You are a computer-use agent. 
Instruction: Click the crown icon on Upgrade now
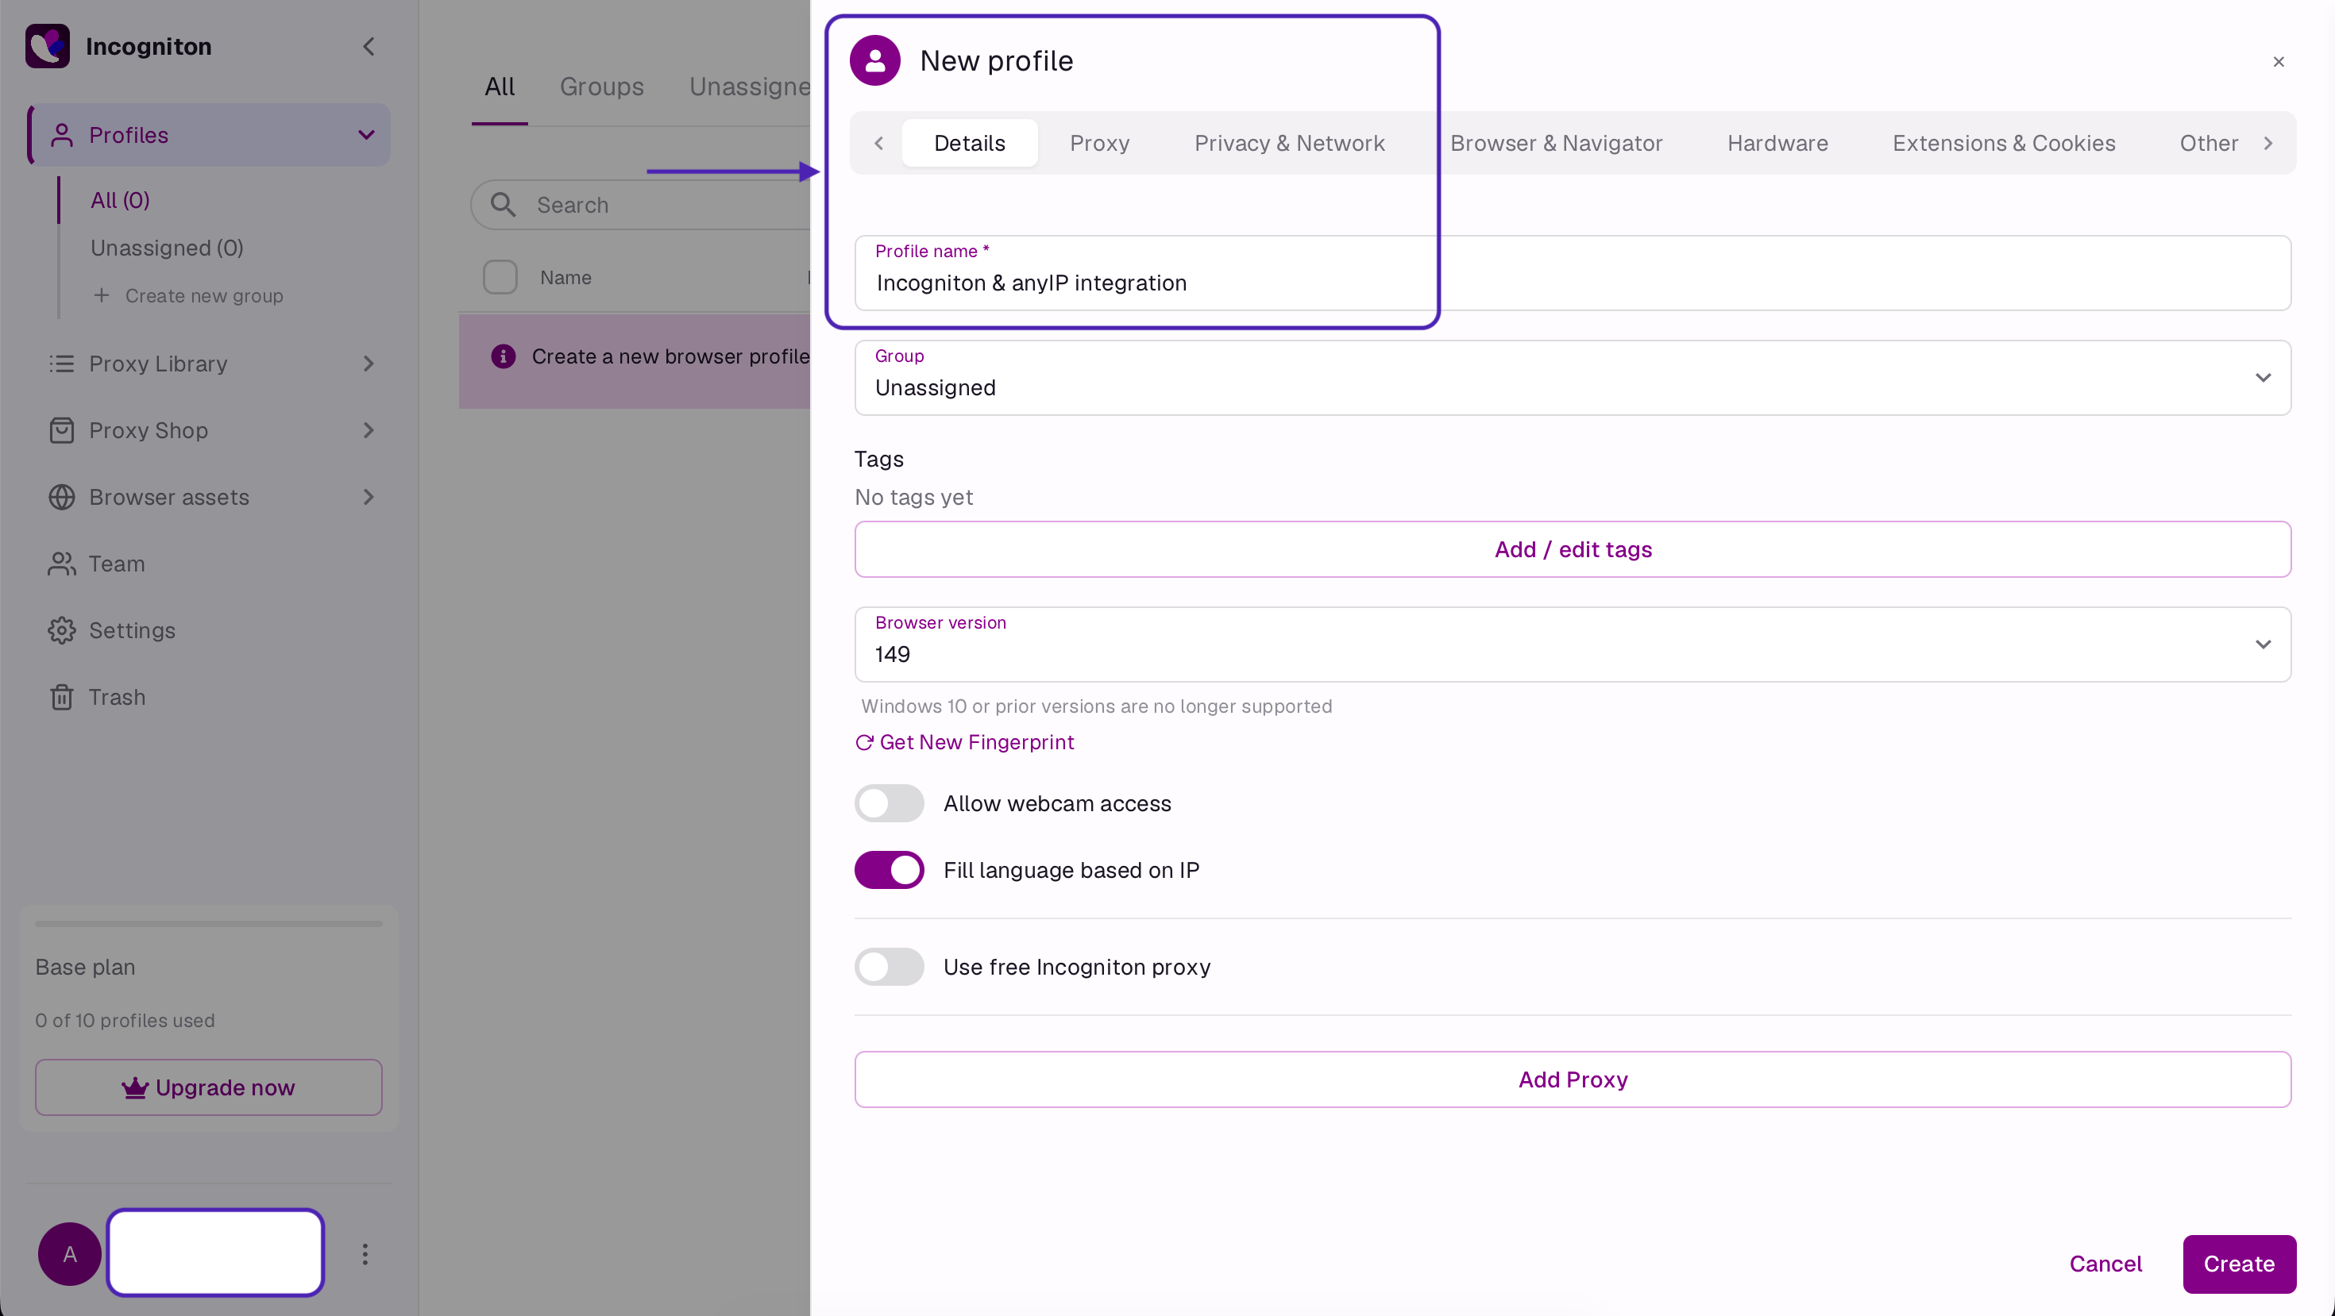point(135,1087)
